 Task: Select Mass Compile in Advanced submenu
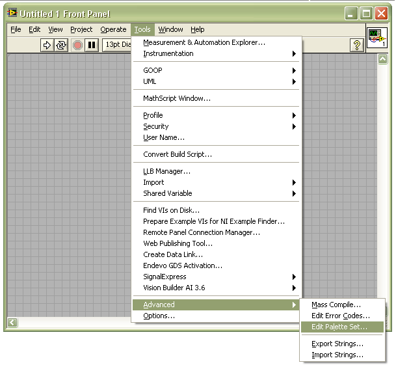[x=342, y=305]
